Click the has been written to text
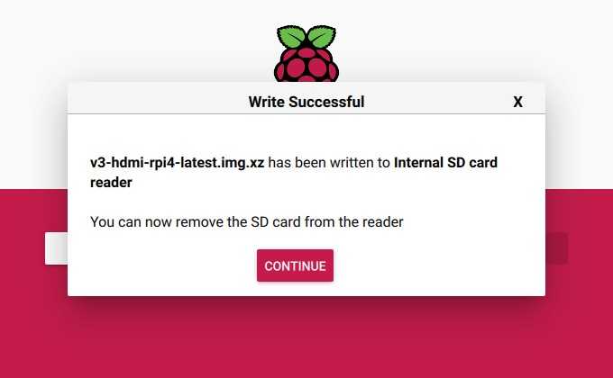 coord(329,162)
